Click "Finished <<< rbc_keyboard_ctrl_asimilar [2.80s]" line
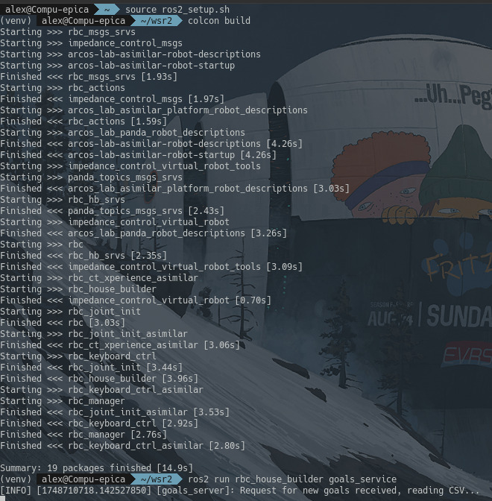Viewport: 492px width, 501px height. [x=122, y=446]
